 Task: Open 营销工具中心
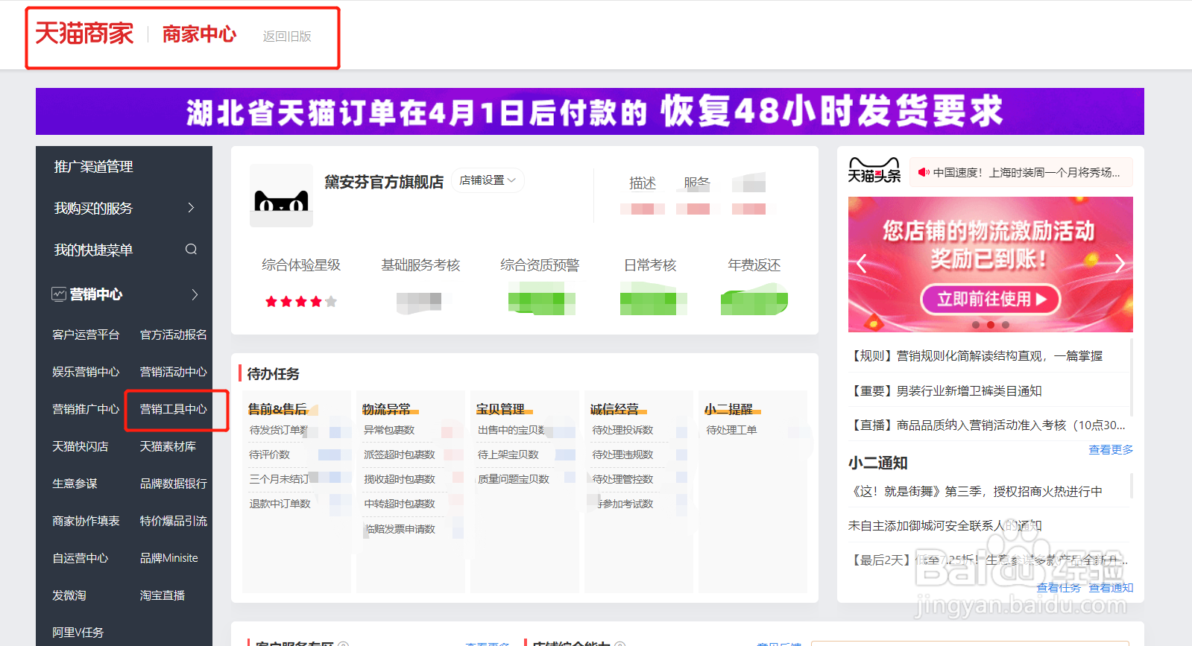(x=174, y=409)
